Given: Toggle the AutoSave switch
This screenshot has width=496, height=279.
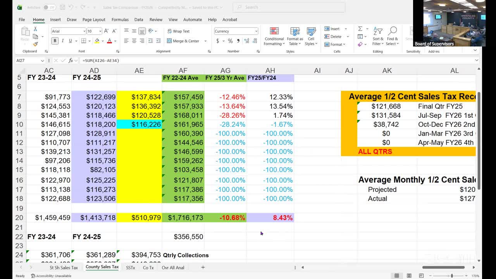Looking at the screenshot, I should [x=49, y=7].
